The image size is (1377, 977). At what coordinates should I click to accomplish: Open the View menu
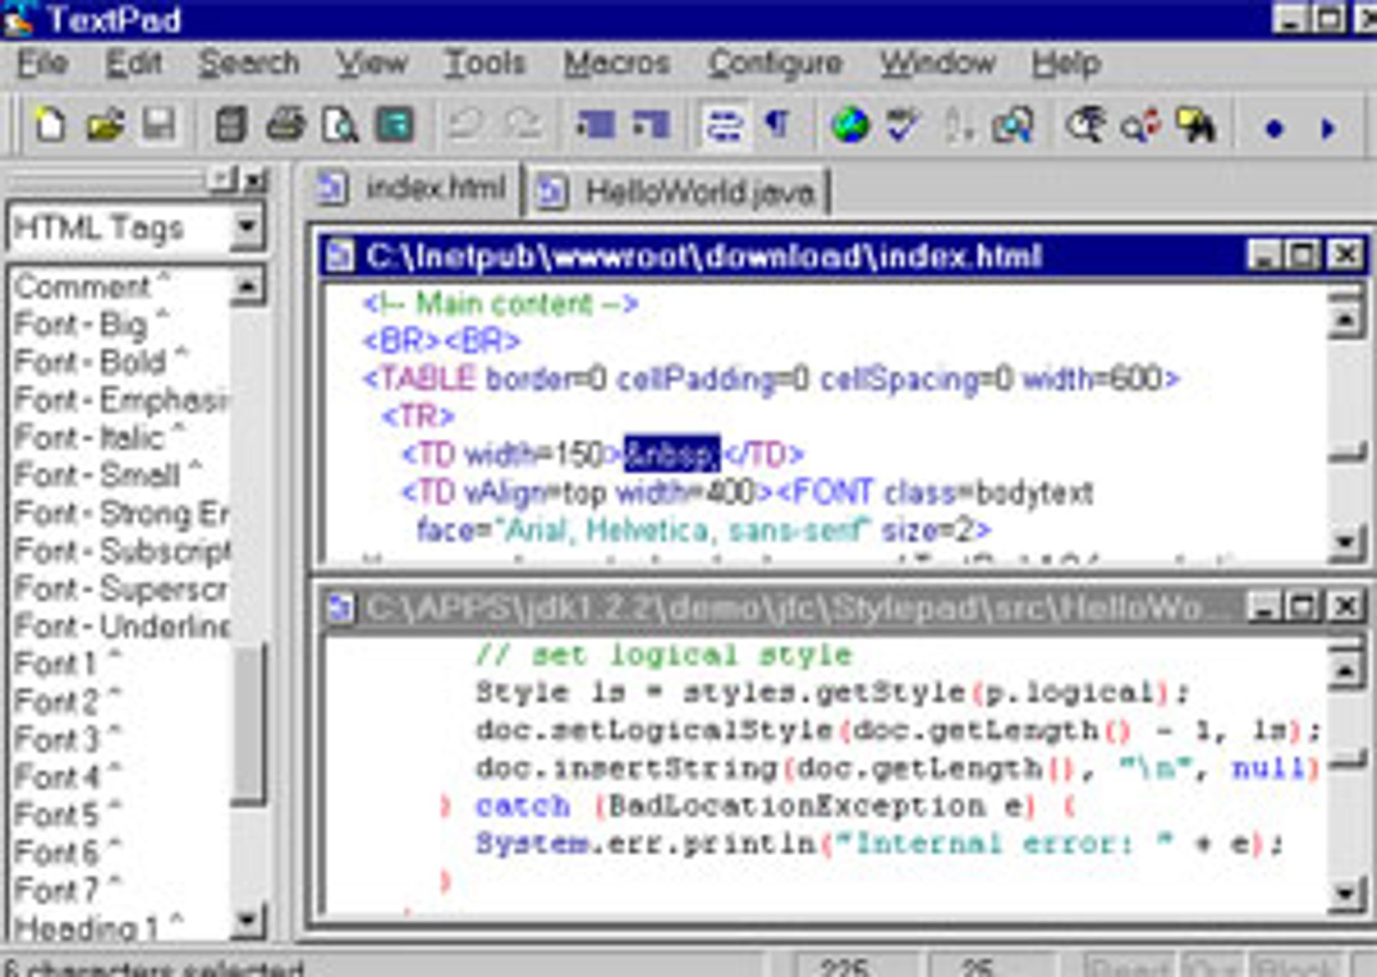[x=372, y=63]
